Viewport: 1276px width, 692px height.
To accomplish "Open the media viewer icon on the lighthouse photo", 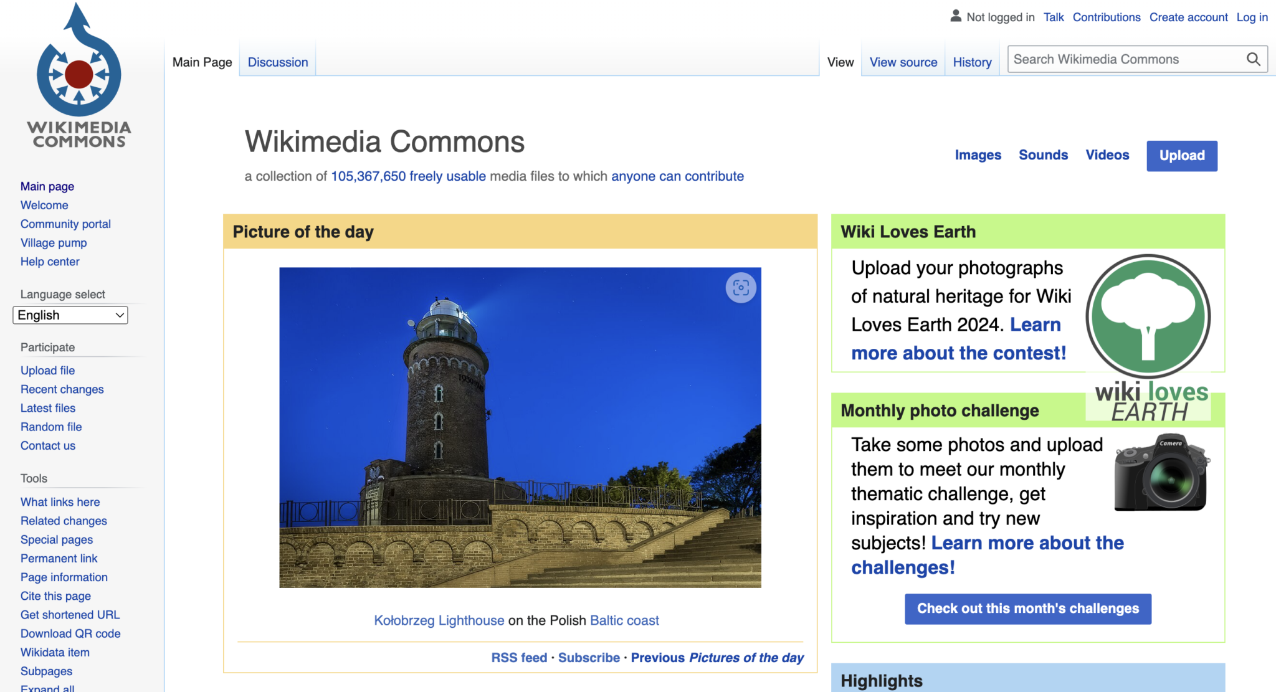I will (741, 288).
